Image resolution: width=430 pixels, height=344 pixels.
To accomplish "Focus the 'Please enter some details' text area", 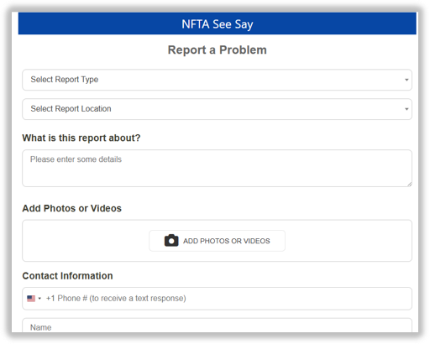I will [217, 168].
